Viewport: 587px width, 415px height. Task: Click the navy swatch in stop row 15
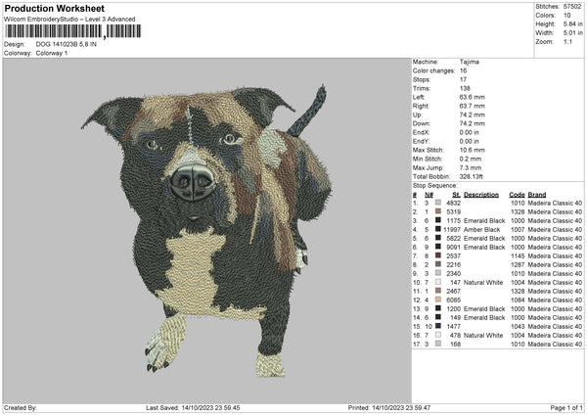(x=437, y=326)
